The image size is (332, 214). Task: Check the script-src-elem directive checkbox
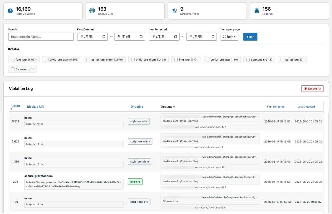(x=89, y=60)
